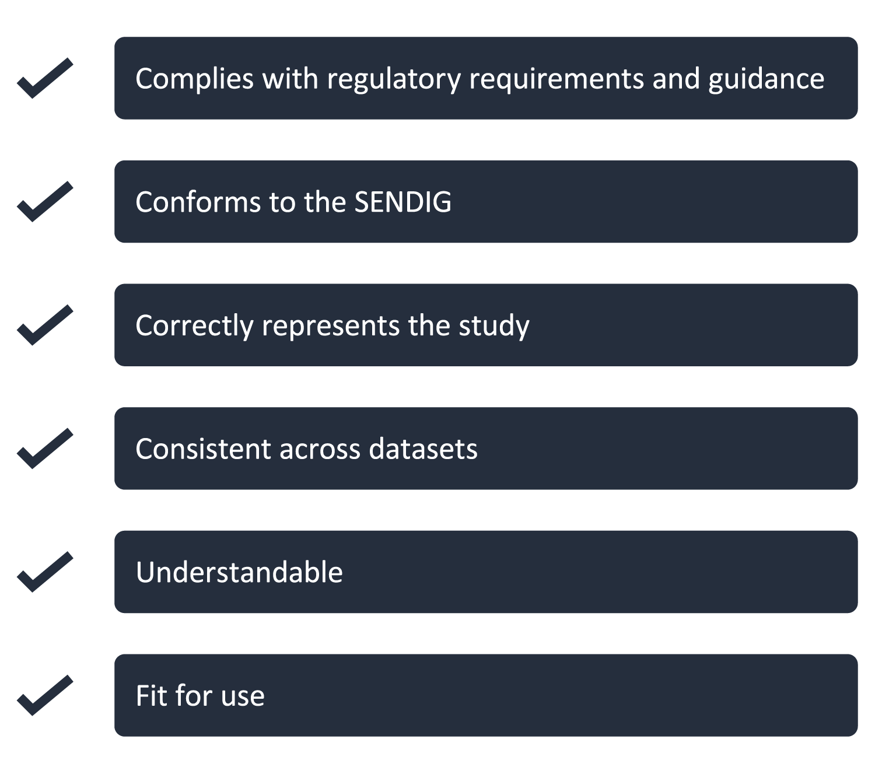Click the checkmark beside regulatory requirements item
This screenshot has width=875, height=760.
tap(45, 78)
